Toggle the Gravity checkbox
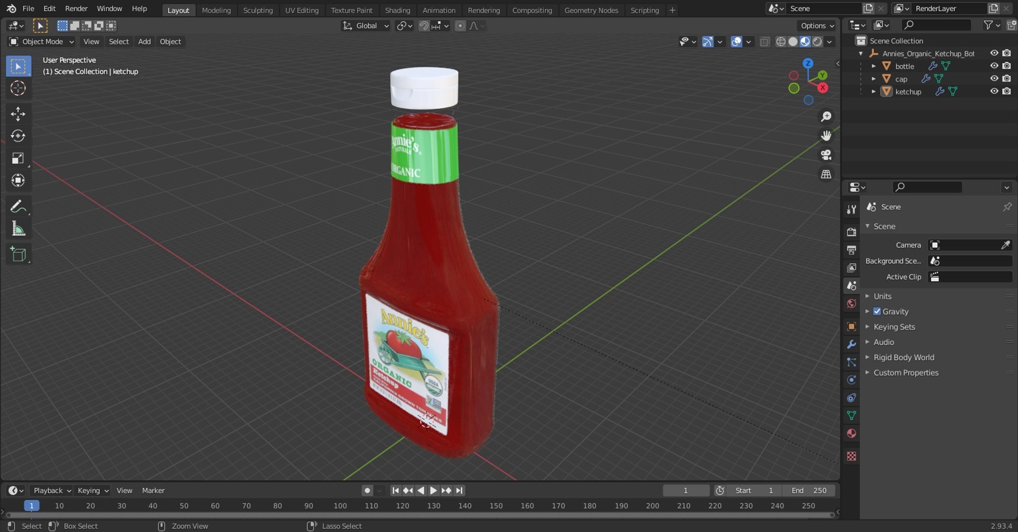Screen dimensions: 1018x532 point(877,312)
